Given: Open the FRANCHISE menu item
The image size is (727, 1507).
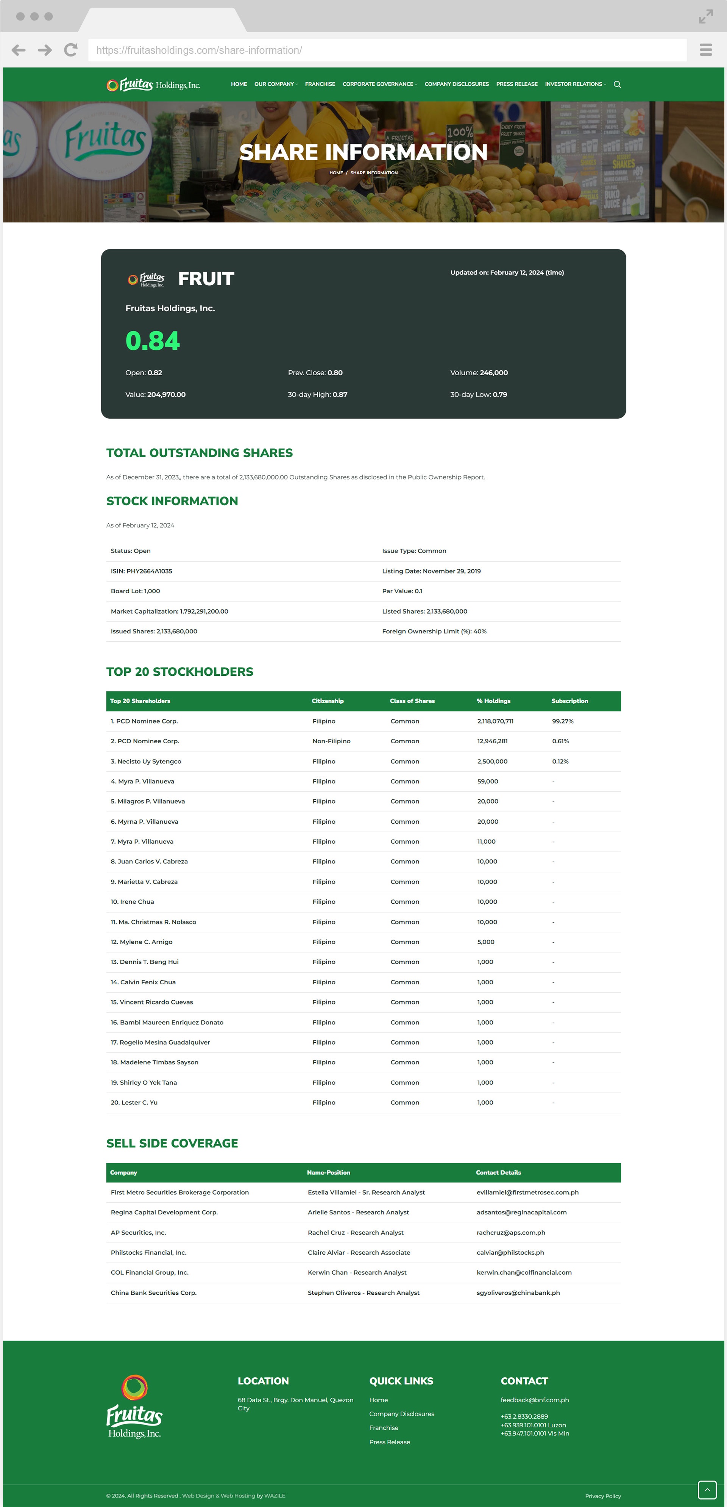Looking at the screenshot, I should 320,84.
